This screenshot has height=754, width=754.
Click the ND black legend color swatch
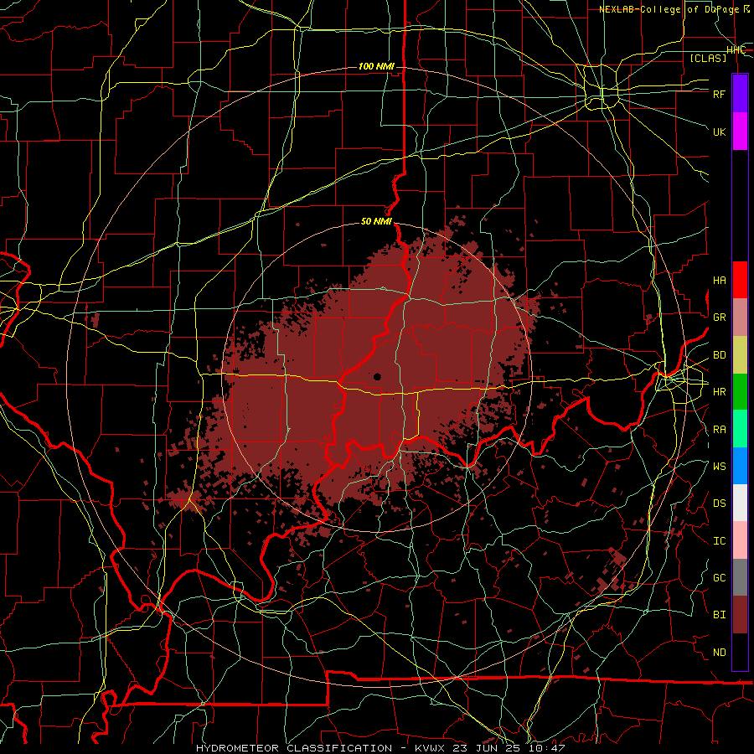(x=740, y=652)
